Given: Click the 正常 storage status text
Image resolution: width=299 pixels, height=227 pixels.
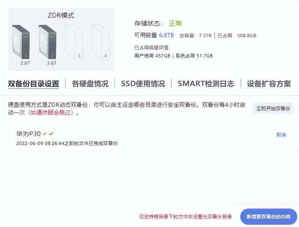Looking at the screenshot, I should 175,23.
